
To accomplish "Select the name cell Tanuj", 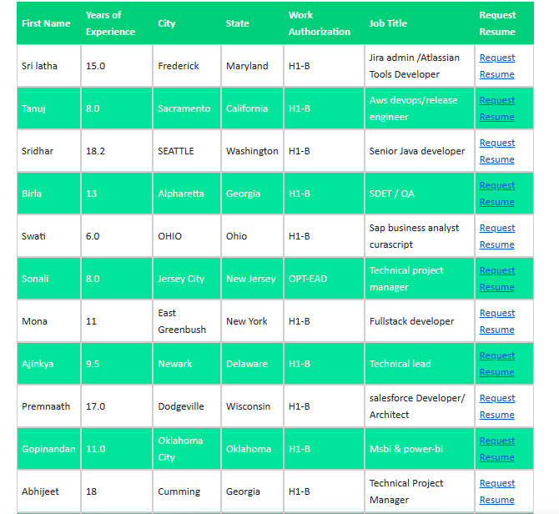I will point(49,108).
